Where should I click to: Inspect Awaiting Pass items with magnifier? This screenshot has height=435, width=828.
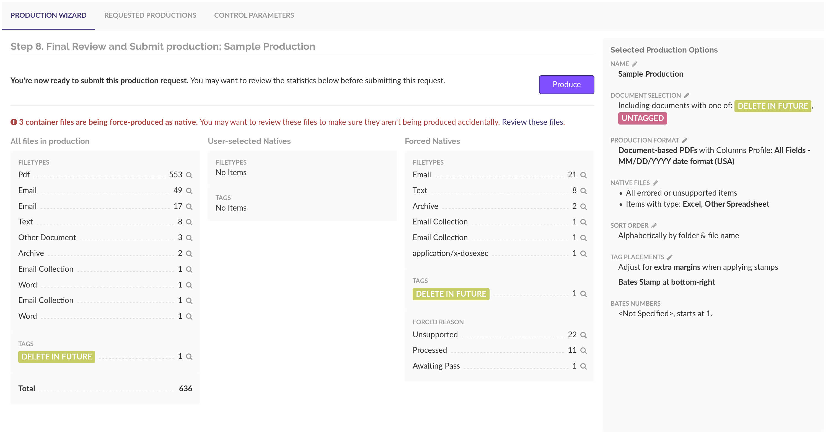click(583, 366)
